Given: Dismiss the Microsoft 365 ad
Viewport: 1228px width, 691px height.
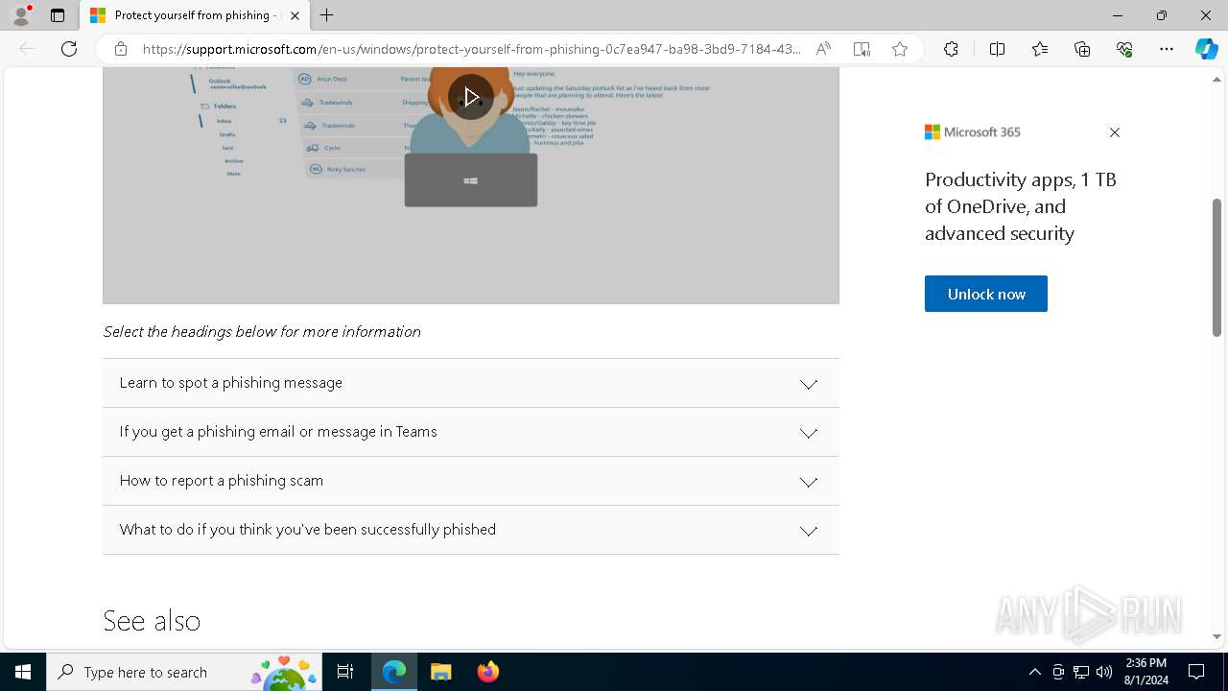Looking at the screenshot, I should 1114,132.
